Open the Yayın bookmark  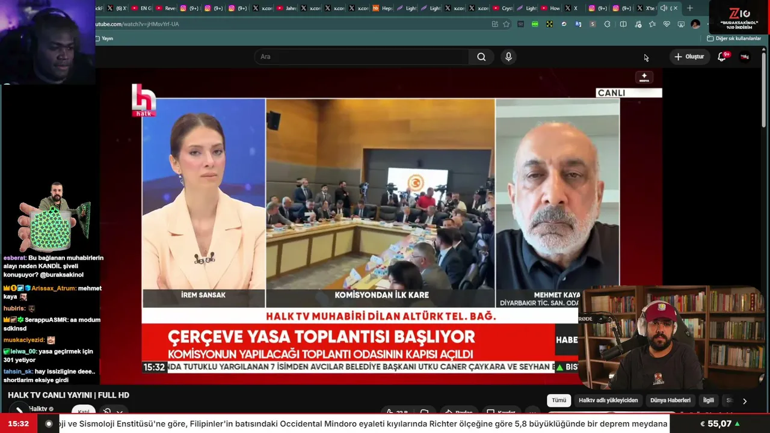pyautogui.click(x=104, y=38)
